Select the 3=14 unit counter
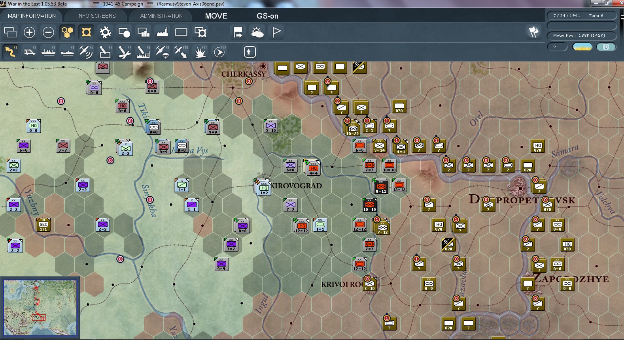This screenshot has height=340, width=624. [x=380, y=146]
